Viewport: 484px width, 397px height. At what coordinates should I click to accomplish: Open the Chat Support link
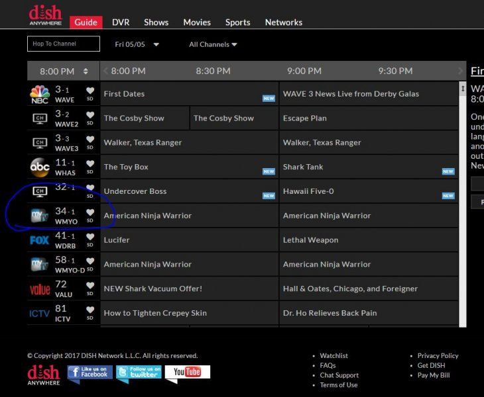click(x=339, y=375)
